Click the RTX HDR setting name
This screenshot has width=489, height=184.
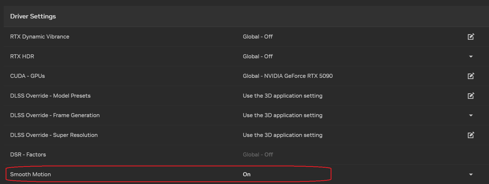coord(22,56)
